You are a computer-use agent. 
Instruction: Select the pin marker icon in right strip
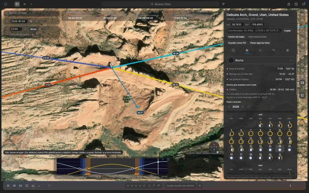[x=302, y=51]
